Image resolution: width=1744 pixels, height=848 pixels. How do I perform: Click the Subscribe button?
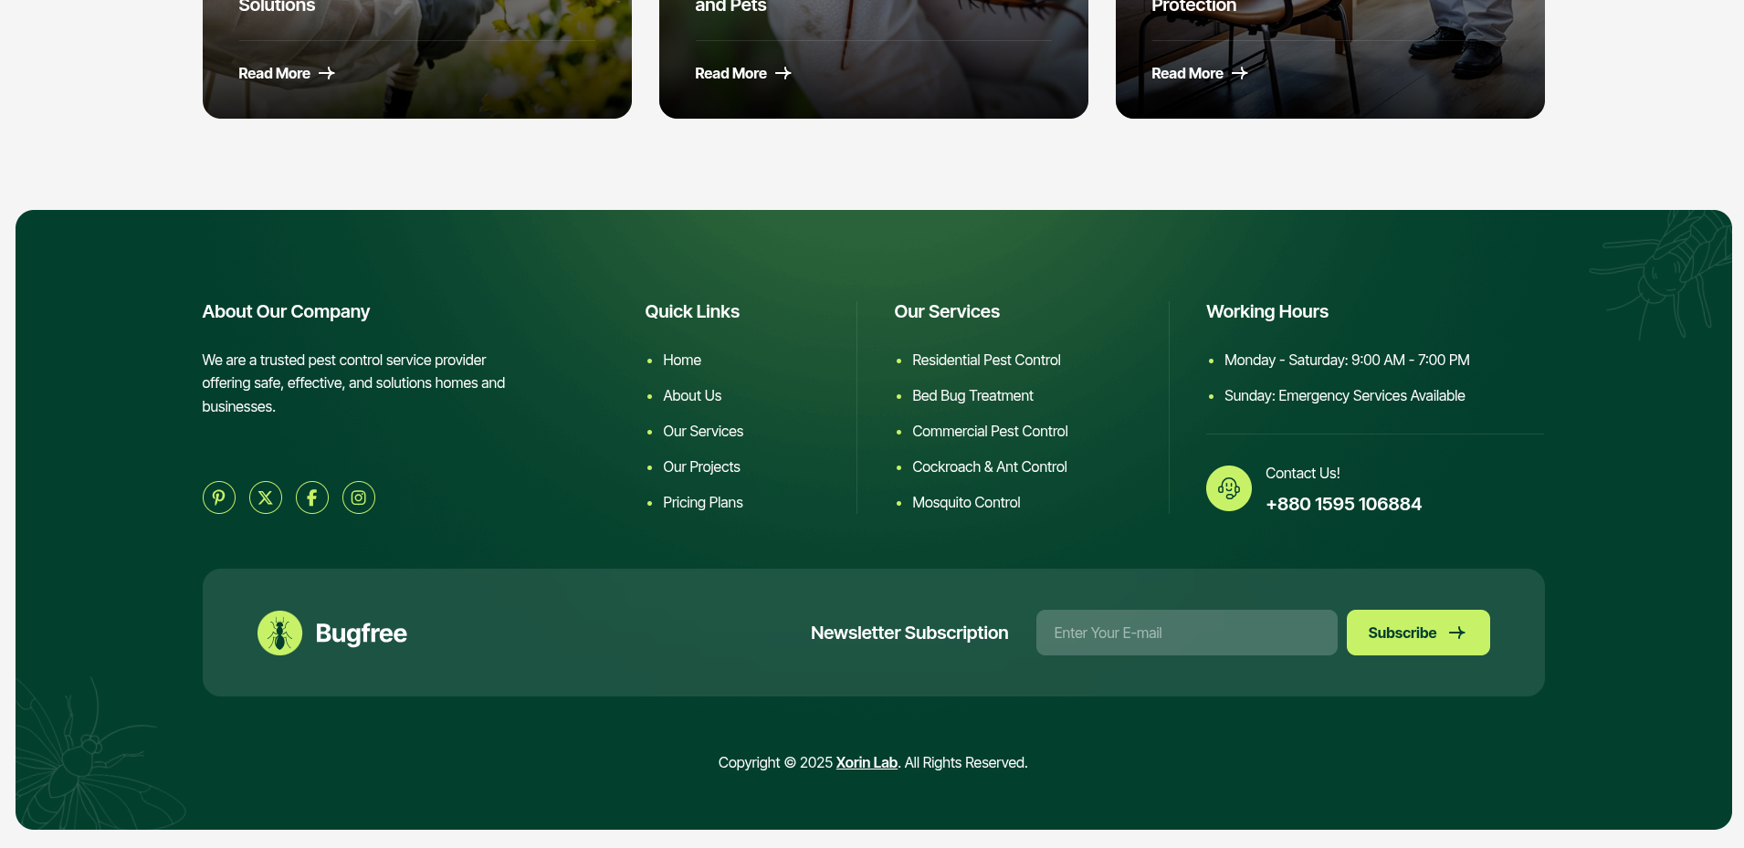[x=1418, y=633]
